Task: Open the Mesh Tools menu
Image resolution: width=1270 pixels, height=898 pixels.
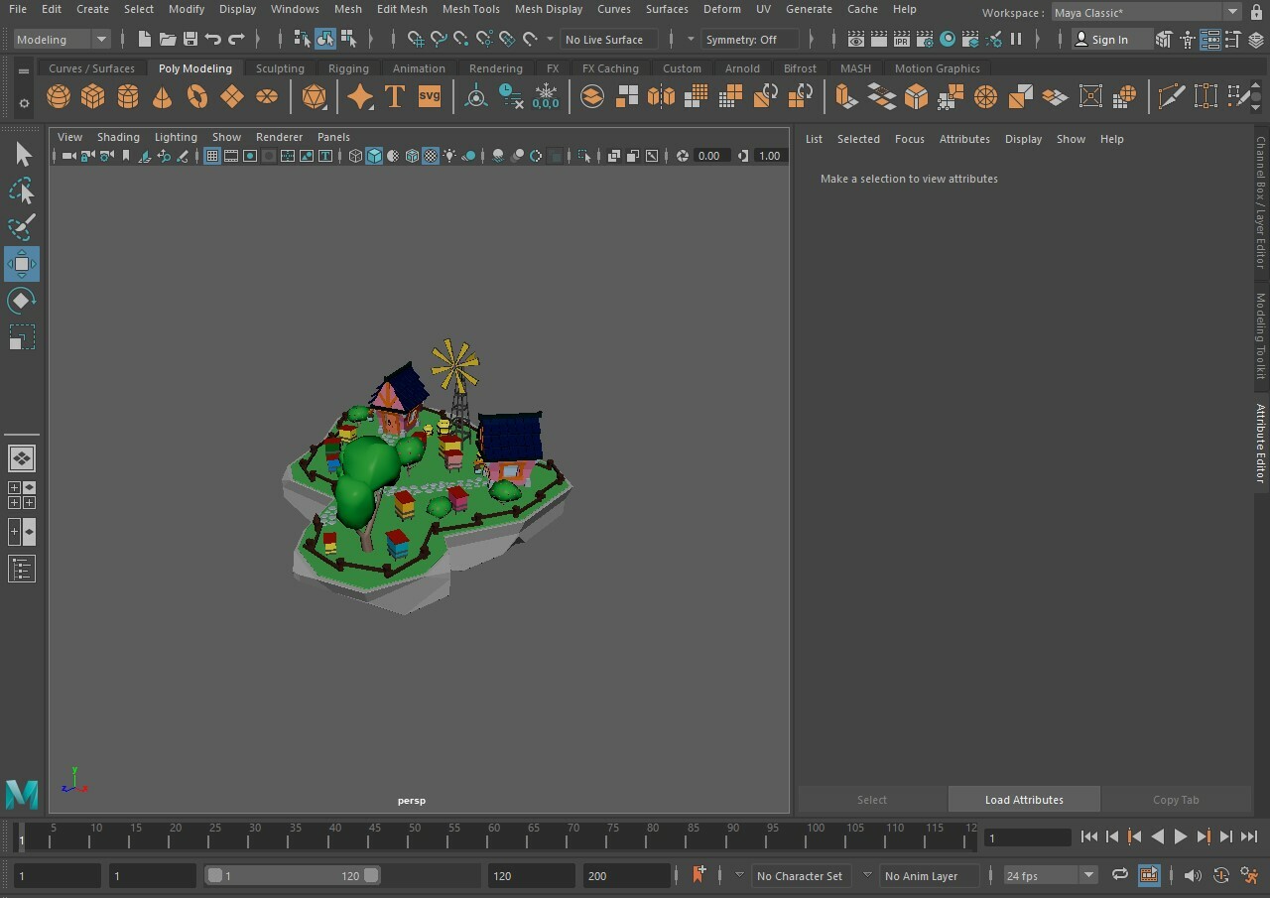Action: (x=470, y=9)
